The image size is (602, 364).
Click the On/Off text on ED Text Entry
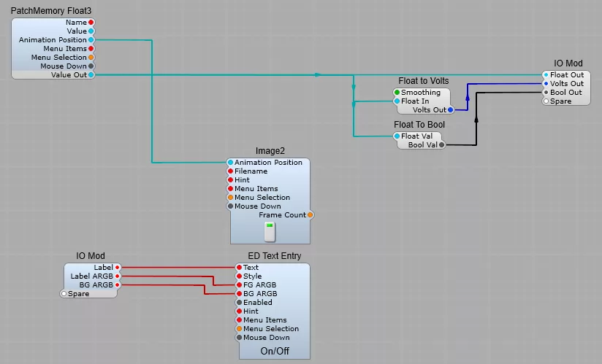coord(274,351)
